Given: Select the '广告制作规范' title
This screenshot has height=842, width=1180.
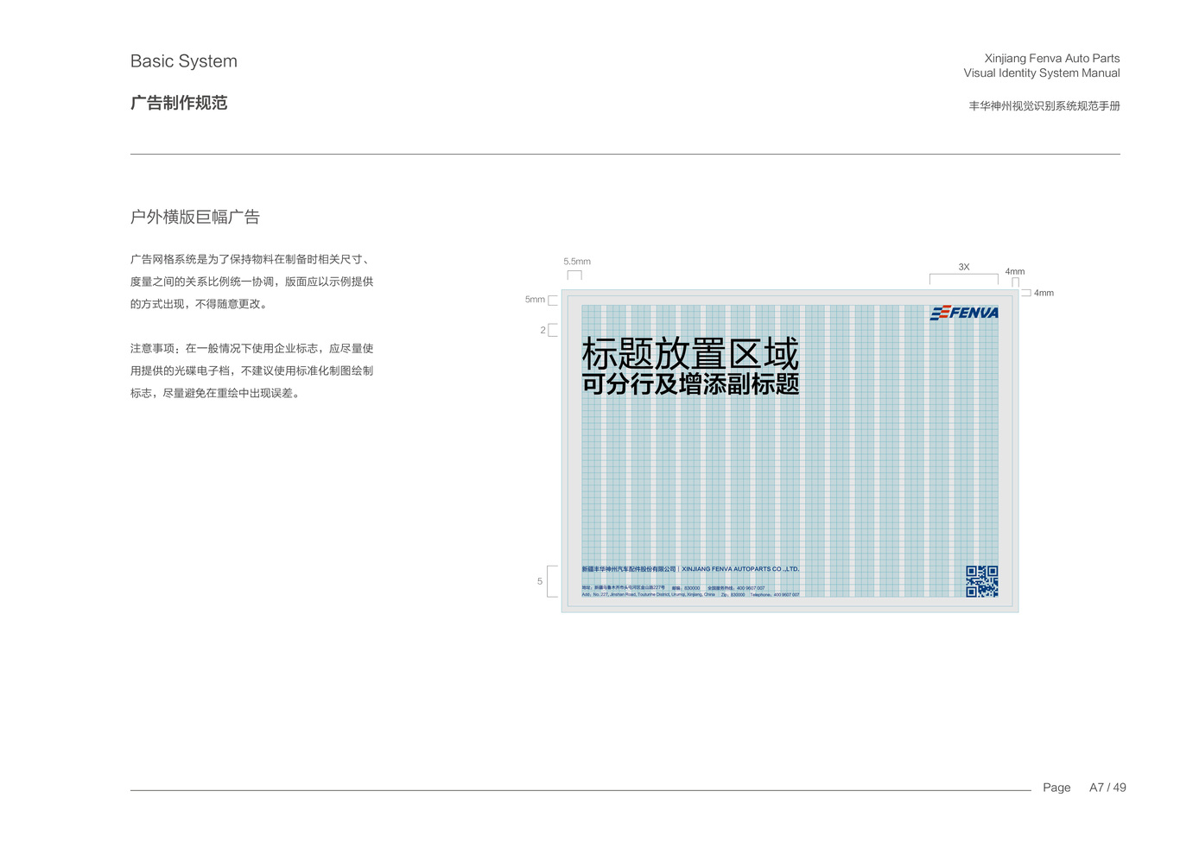Looking at the screenshot, I should [x=179, y=103].
